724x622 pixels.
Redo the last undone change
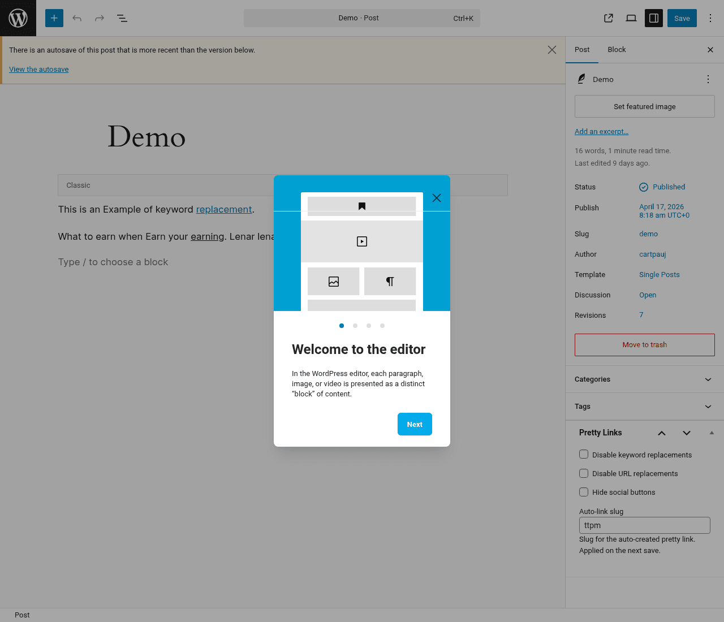pos(100,18)
